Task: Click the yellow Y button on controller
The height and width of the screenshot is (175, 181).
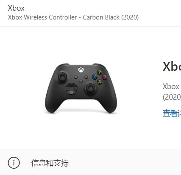Action: point(100,72)
